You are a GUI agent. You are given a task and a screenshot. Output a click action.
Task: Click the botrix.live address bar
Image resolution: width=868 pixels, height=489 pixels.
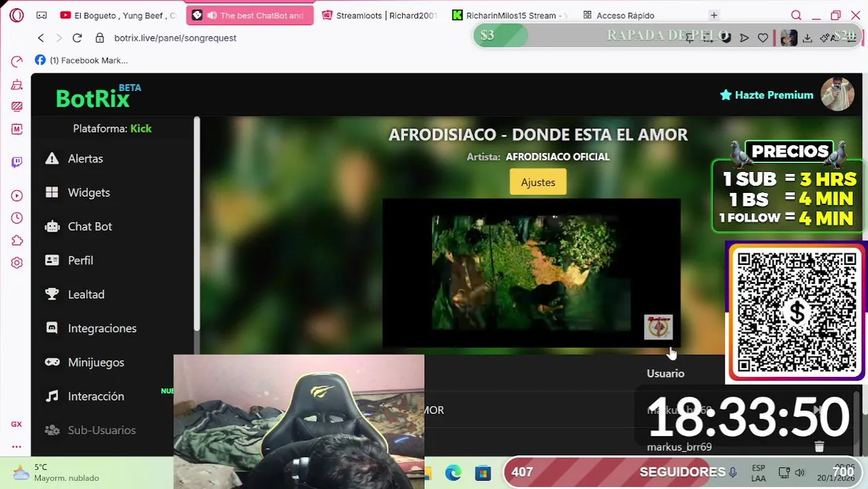tap(175, 38)
